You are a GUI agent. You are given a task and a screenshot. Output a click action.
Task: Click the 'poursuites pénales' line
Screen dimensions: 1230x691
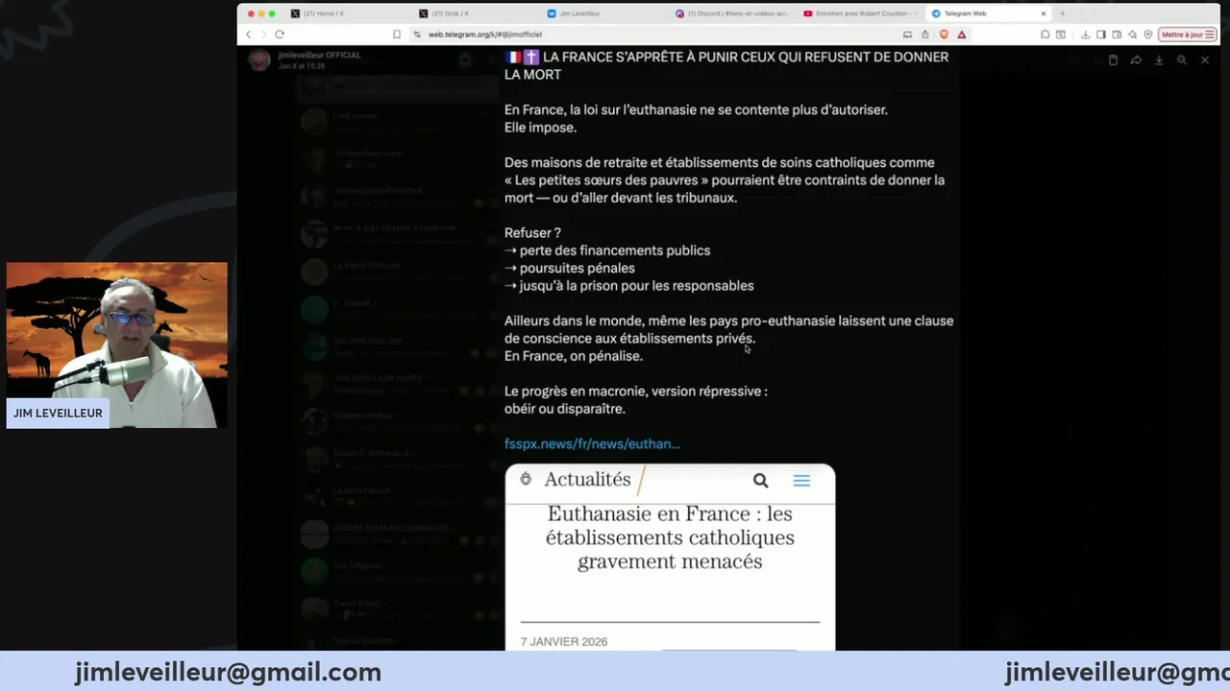tap(570, 268)
